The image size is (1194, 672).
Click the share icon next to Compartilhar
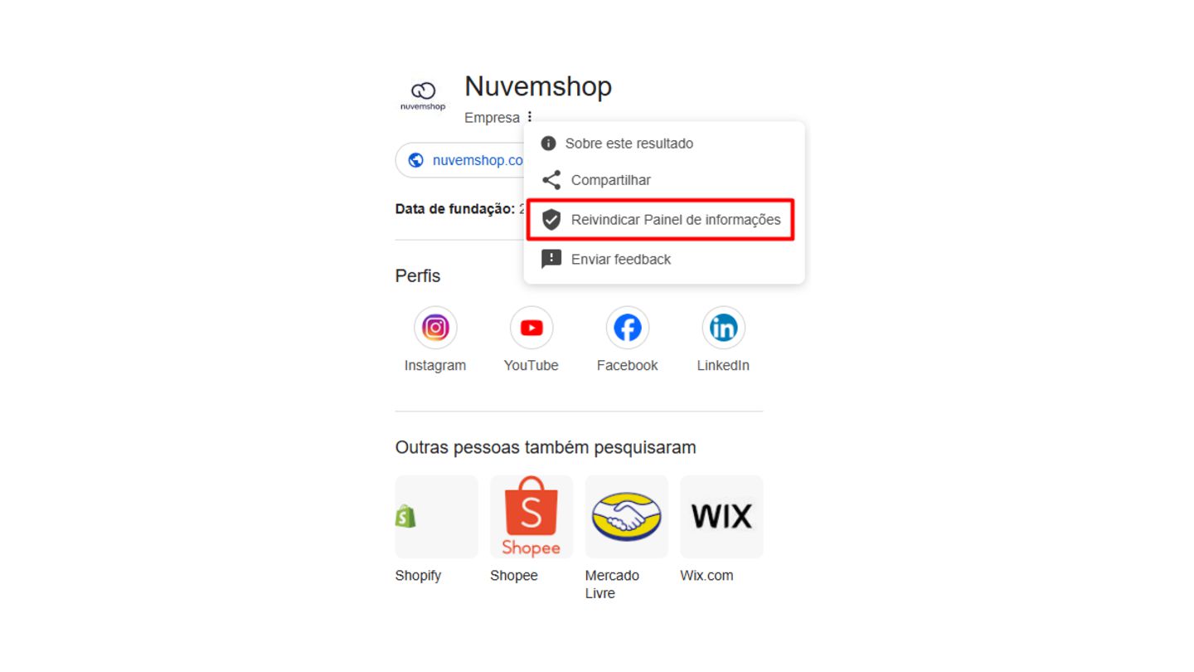[551, 180]
